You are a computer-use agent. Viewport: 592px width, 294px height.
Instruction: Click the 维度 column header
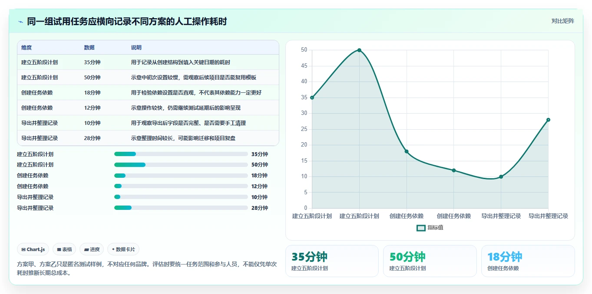[26, 48]
